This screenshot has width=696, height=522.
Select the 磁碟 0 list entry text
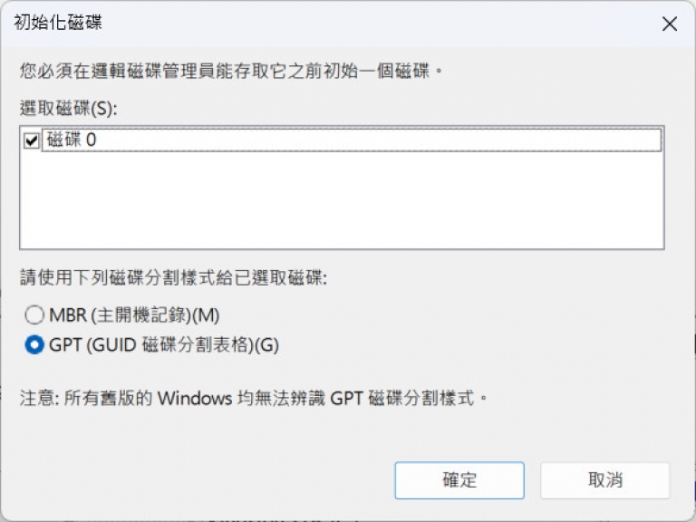71,140
